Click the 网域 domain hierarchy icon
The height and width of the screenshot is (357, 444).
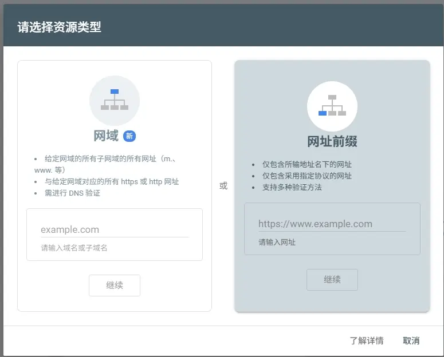click(x=115, y=101)
